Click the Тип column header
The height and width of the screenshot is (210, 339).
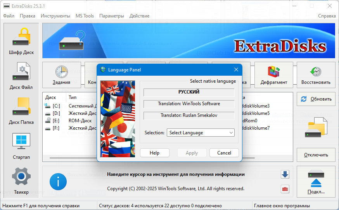73,97
